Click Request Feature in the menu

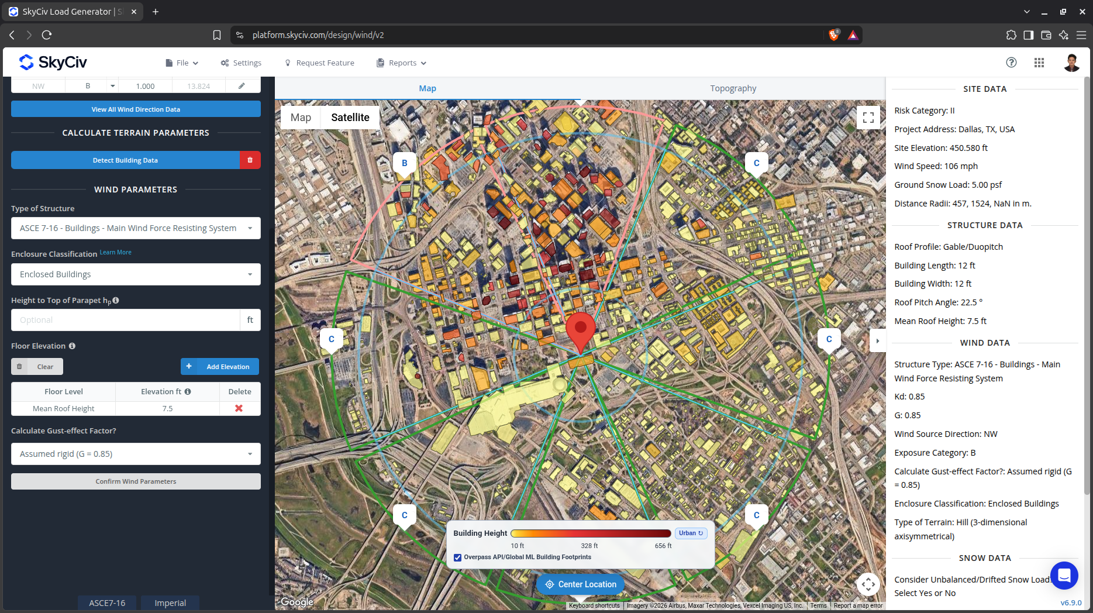pos(319,63)
